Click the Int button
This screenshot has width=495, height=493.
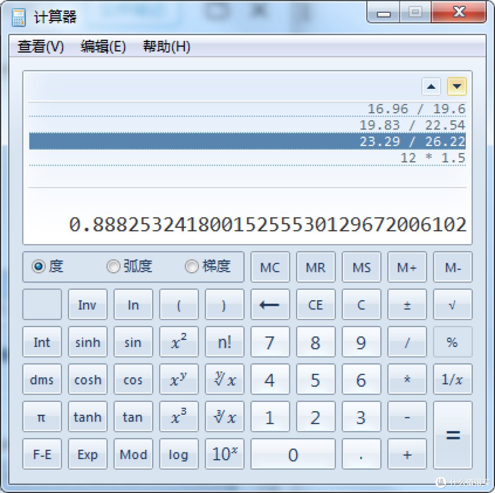[42, 342]
